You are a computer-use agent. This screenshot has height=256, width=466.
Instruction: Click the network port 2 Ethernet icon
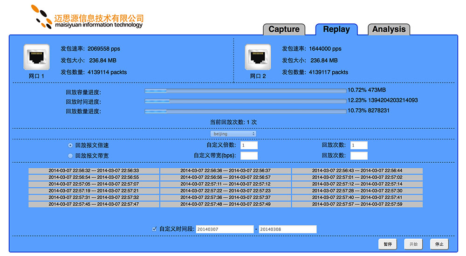point(258,57)
